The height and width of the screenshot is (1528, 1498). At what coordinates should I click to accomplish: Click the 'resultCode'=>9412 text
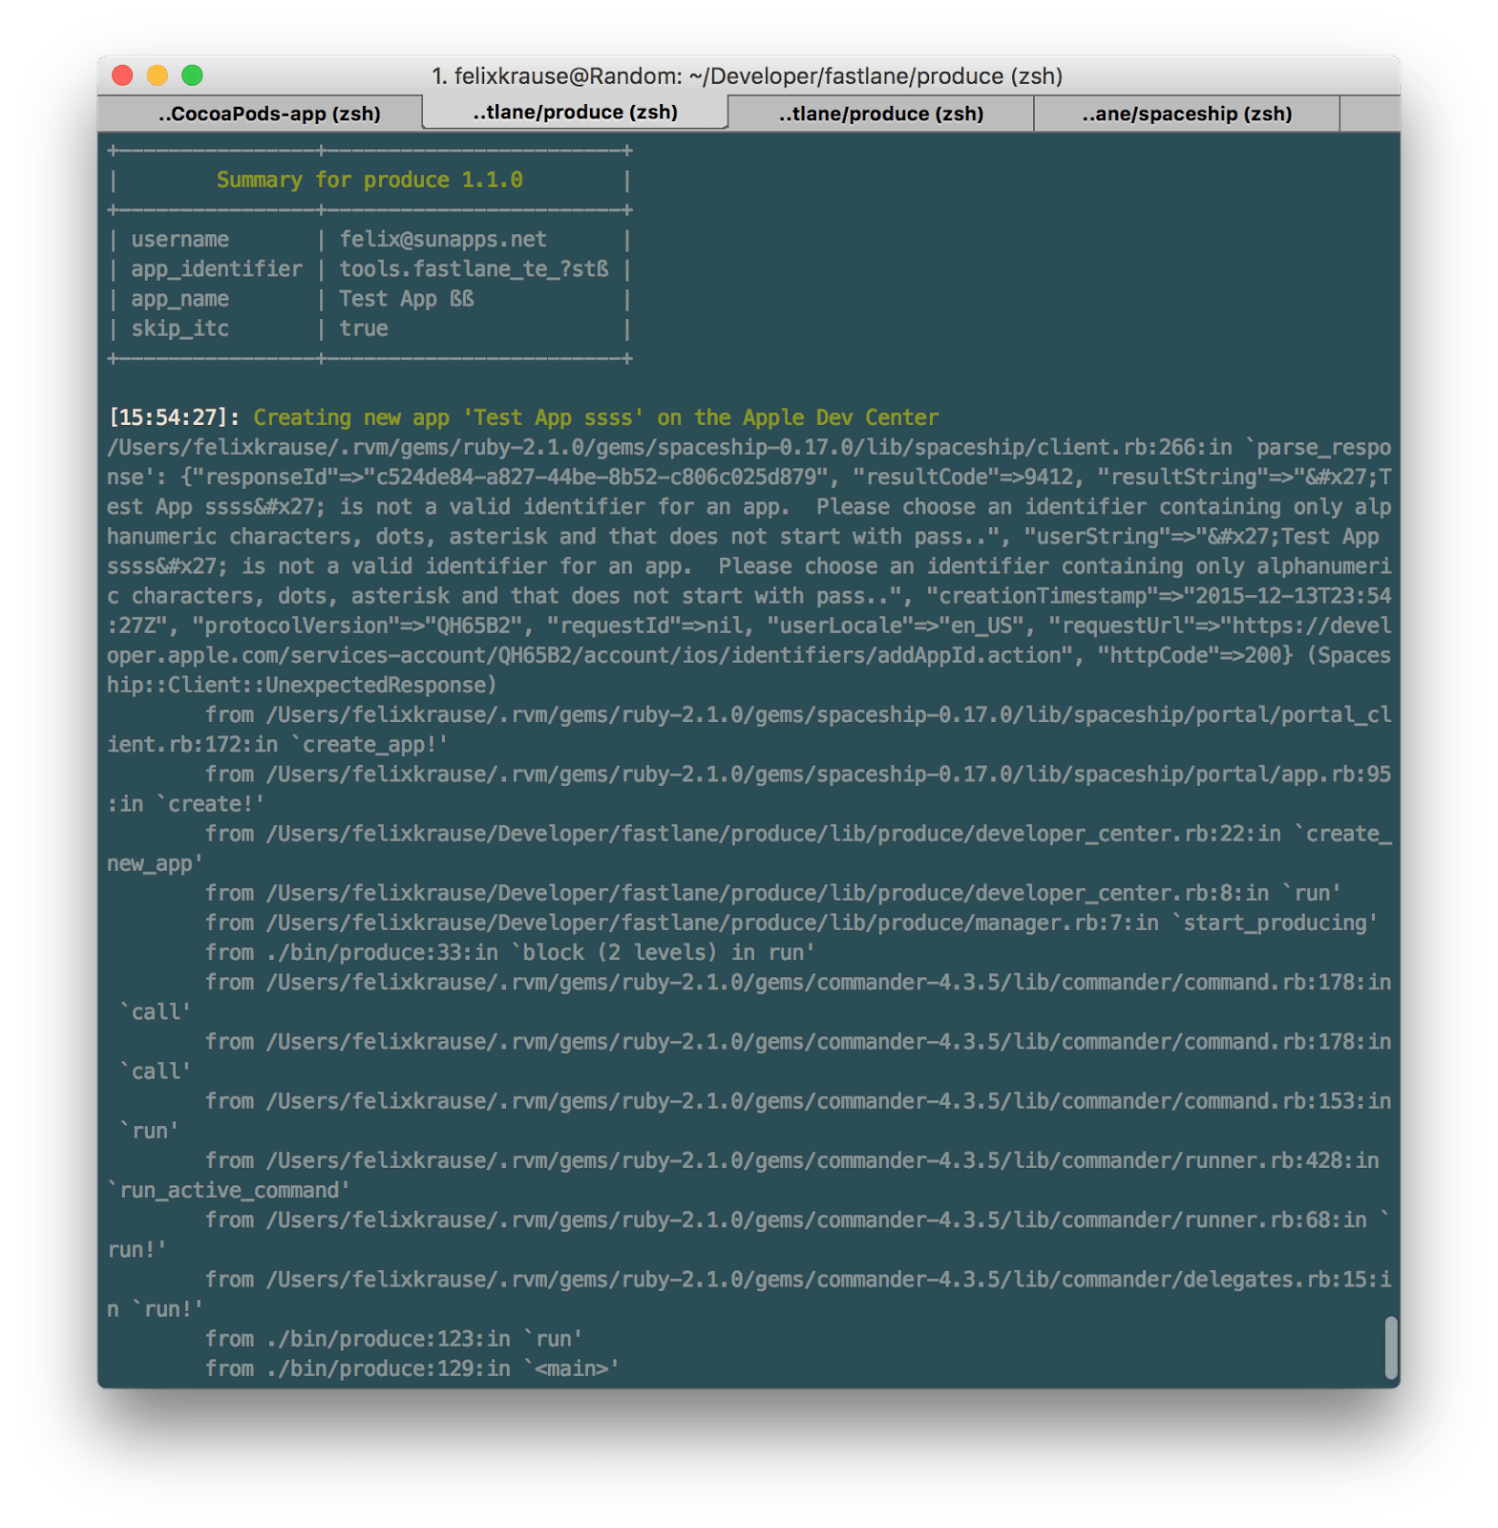pos(968,477)
